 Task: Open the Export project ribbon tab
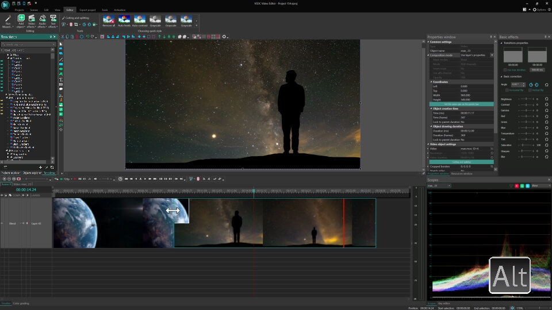pyautogui.click(x=87, y=10)
